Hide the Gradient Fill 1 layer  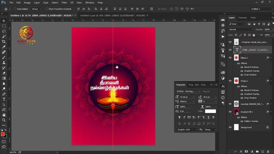pos(230,112)
